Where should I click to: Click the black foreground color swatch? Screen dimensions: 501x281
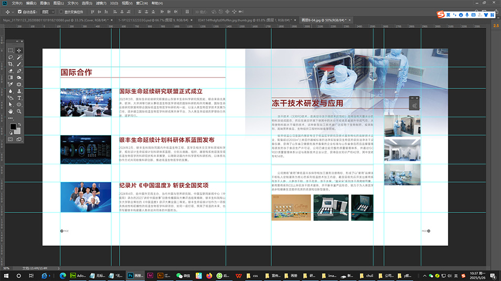click(x=13, y=127)
